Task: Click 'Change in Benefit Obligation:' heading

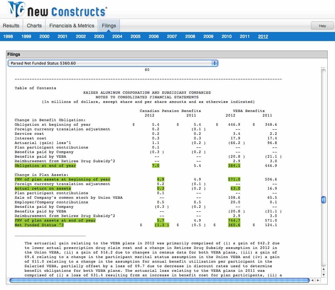Action: pyautogui.click(x=50, y=120)
